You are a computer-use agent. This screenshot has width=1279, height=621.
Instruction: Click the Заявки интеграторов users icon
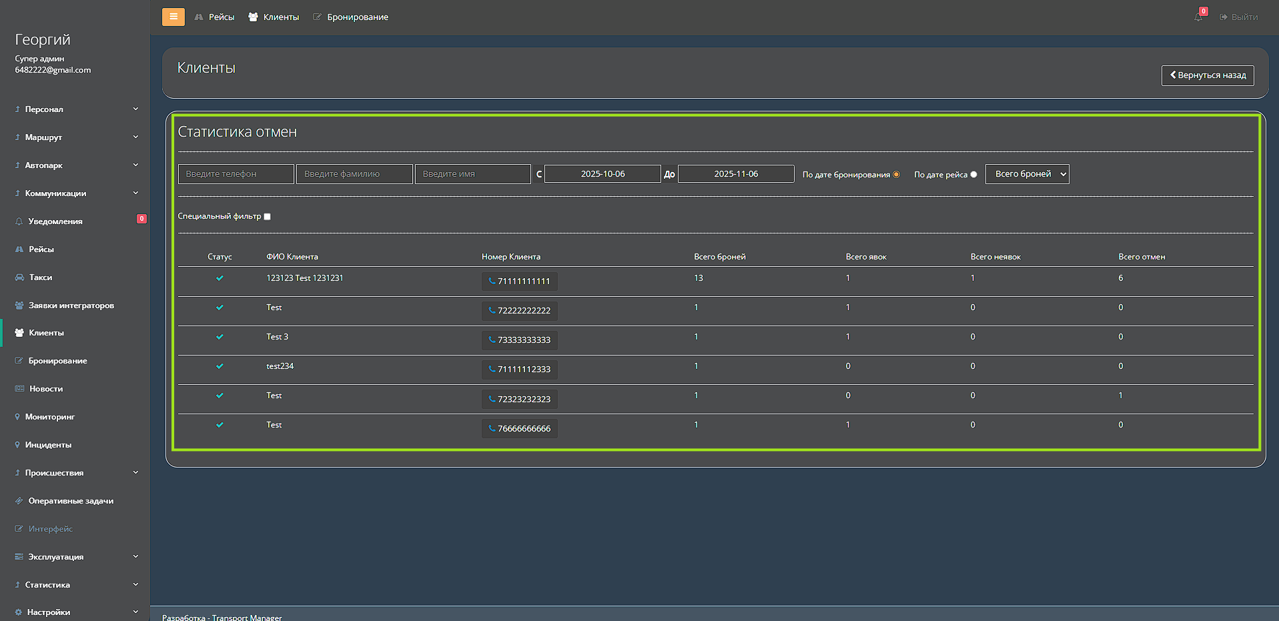click(19, 305)
